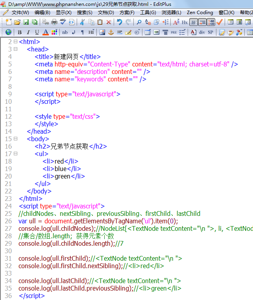Insert div tag icon

202,32
